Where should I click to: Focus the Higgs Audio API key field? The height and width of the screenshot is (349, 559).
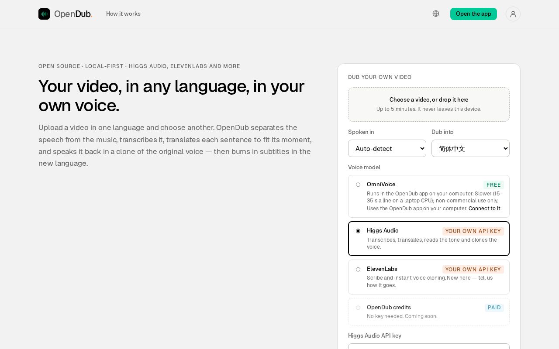(429, 346)
